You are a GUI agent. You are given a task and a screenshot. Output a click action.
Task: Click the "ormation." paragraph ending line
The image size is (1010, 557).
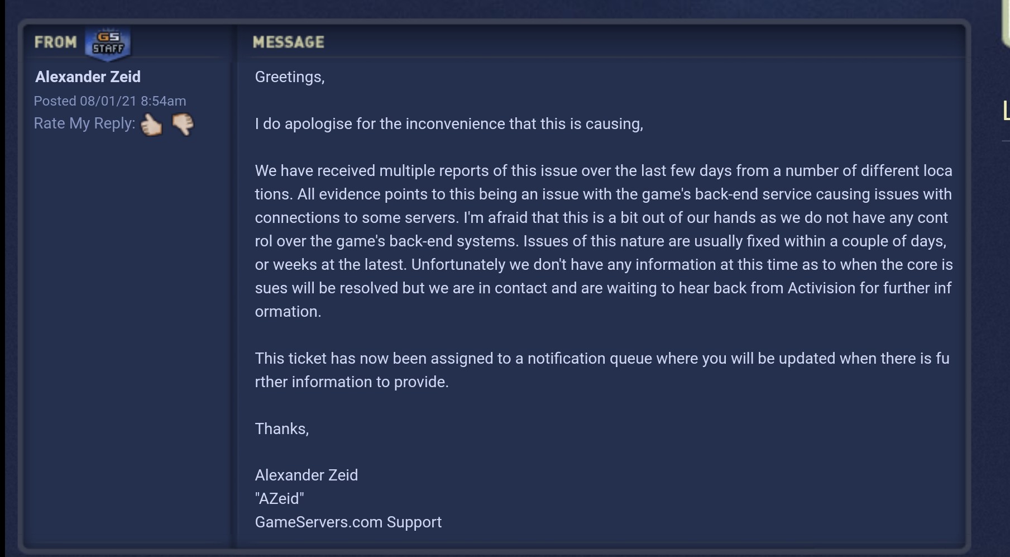tap(288, 312)
